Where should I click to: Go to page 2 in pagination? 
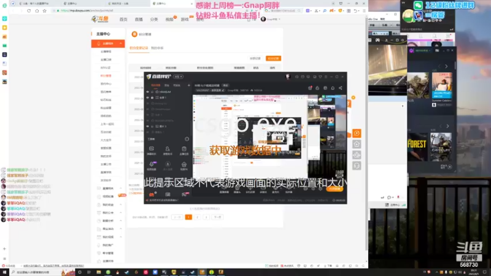197,217
